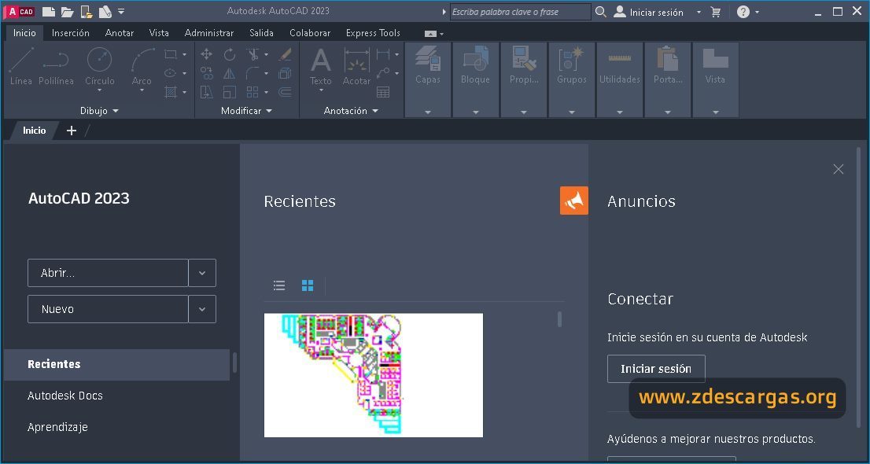Expand the Nuevo dropdown arrow
This screenshot has height=464, width=870.
[202, 309]
